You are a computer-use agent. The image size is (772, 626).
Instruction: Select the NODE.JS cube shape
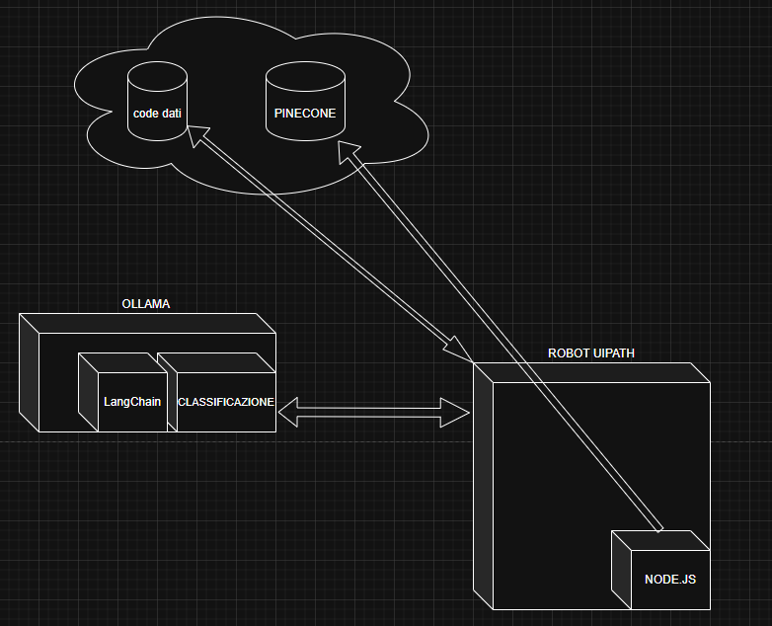pos(660,570)
